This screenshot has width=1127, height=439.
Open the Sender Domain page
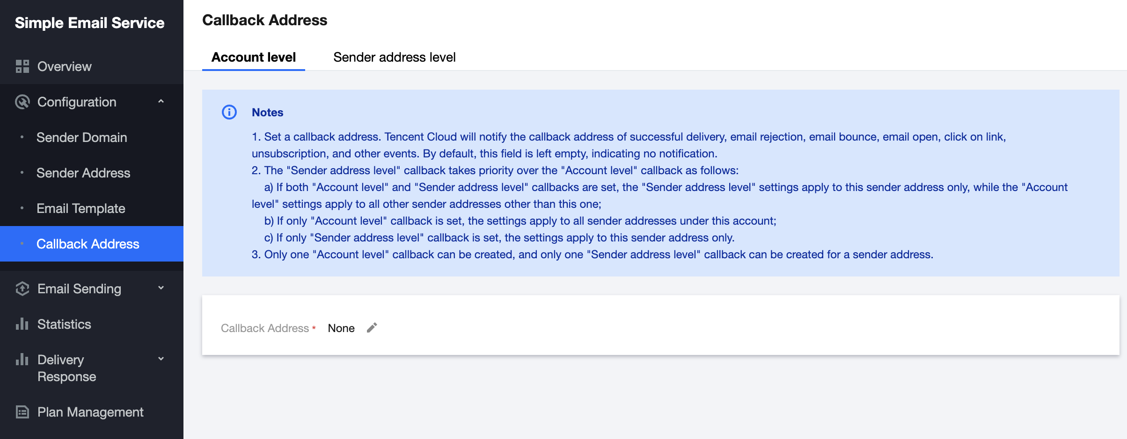(x=82, y=137)
